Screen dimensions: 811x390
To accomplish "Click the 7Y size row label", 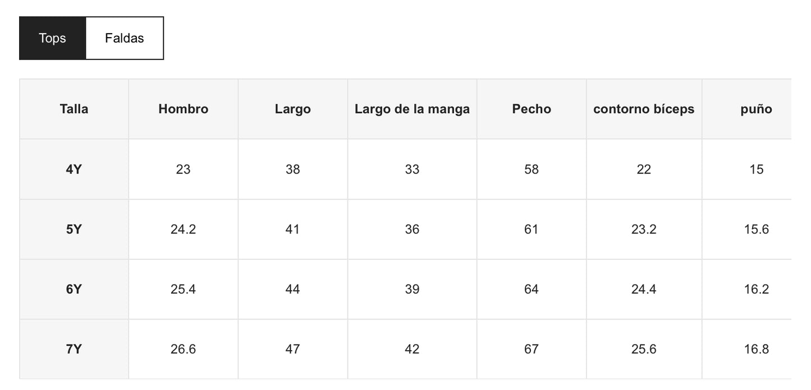I will (74, 349).
